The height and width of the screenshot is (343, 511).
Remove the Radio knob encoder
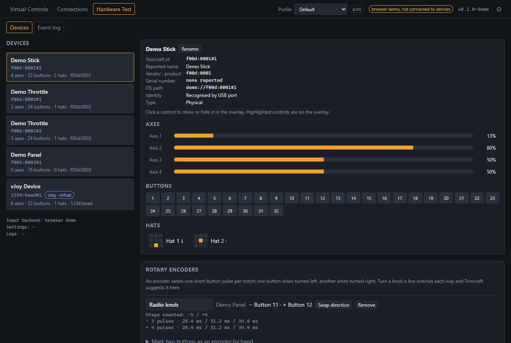(366, 305)
